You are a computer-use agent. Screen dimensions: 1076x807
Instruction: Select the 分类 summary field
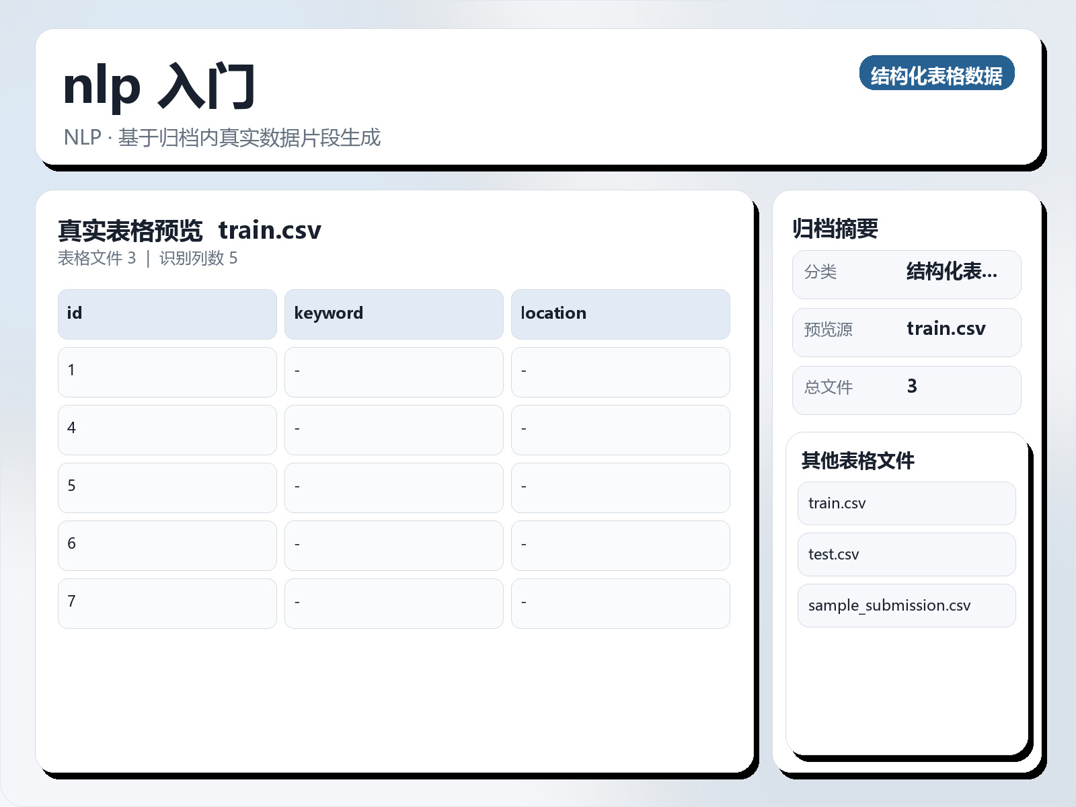[x=906, y=274]
